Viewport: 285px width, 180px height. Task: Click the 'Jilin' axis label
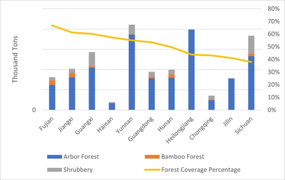click(x=228, y=122)
